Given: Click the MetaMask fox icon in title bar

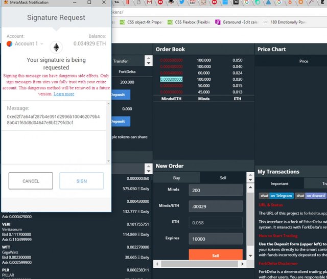Looking at the screenshot, I should coord(6,2).
